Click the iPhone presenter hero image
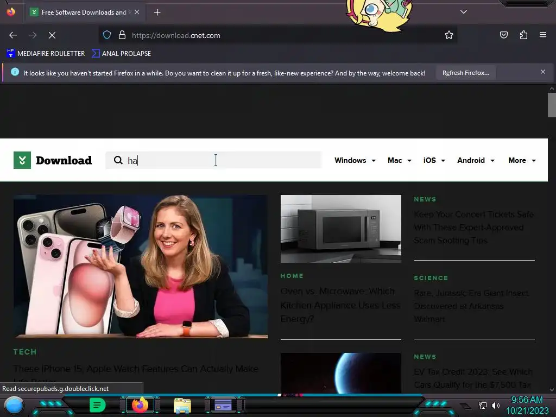Screen dimensions: 556x417 [x=141, y=266]
